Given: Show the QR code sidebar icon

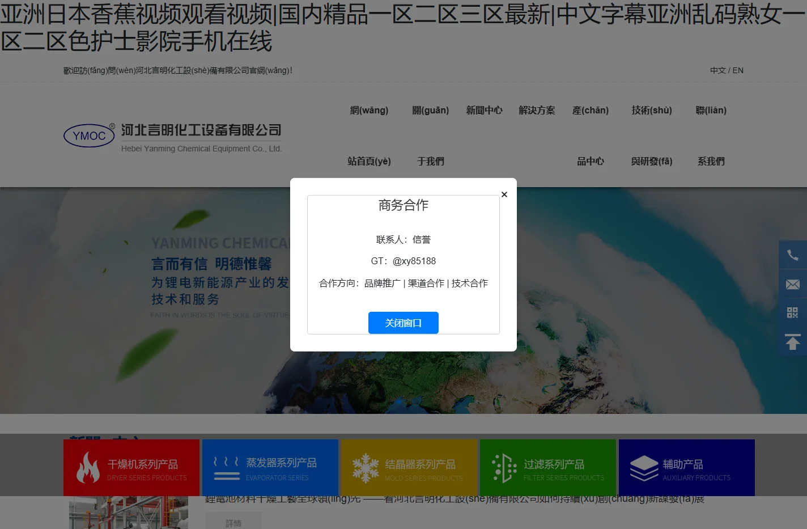Looking at the screenshot, I should coord(792,313).
